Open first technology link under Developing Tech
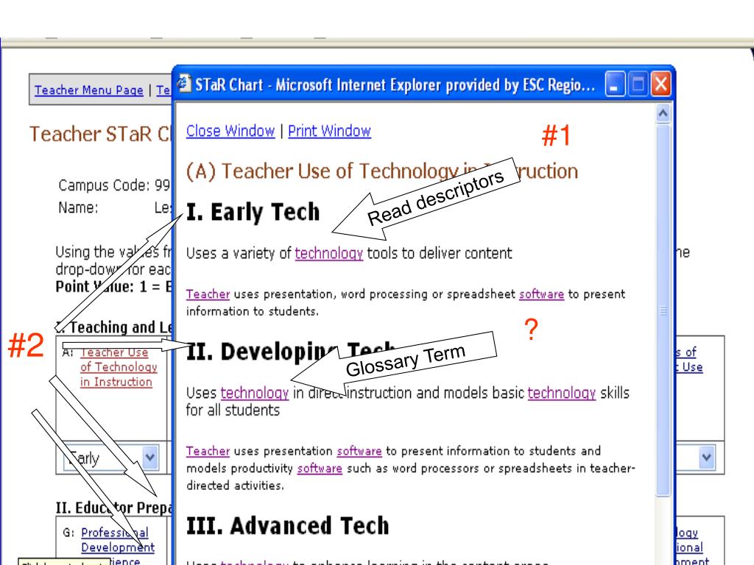This screenshot has height=565, width=754. [254, 393]
